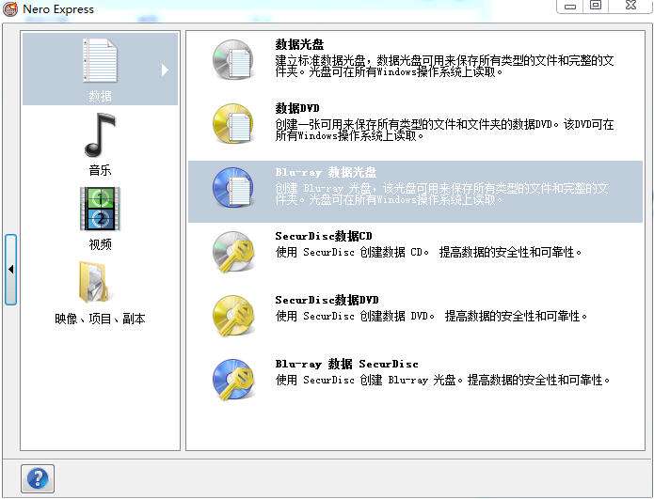
Task: Choose the SecurDisc数据DVD title
Action: (x=327, y=300)
